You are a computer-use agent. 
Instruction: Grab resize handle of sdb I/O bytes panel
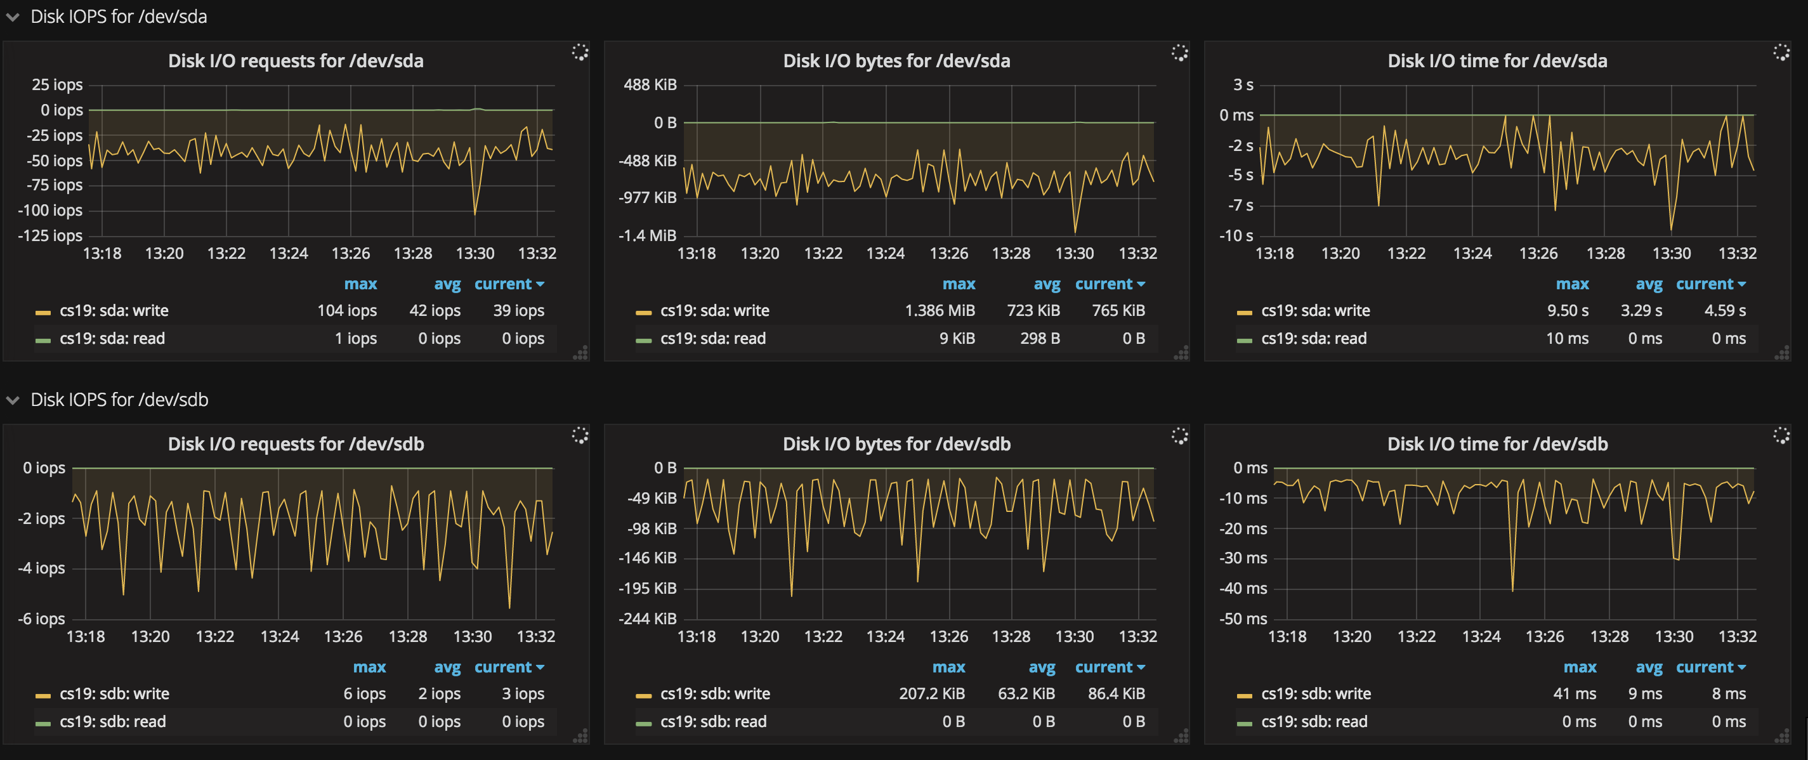(x=1182, y=736)
